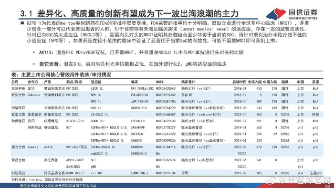Click the NCT# column header

pos(160,82)
